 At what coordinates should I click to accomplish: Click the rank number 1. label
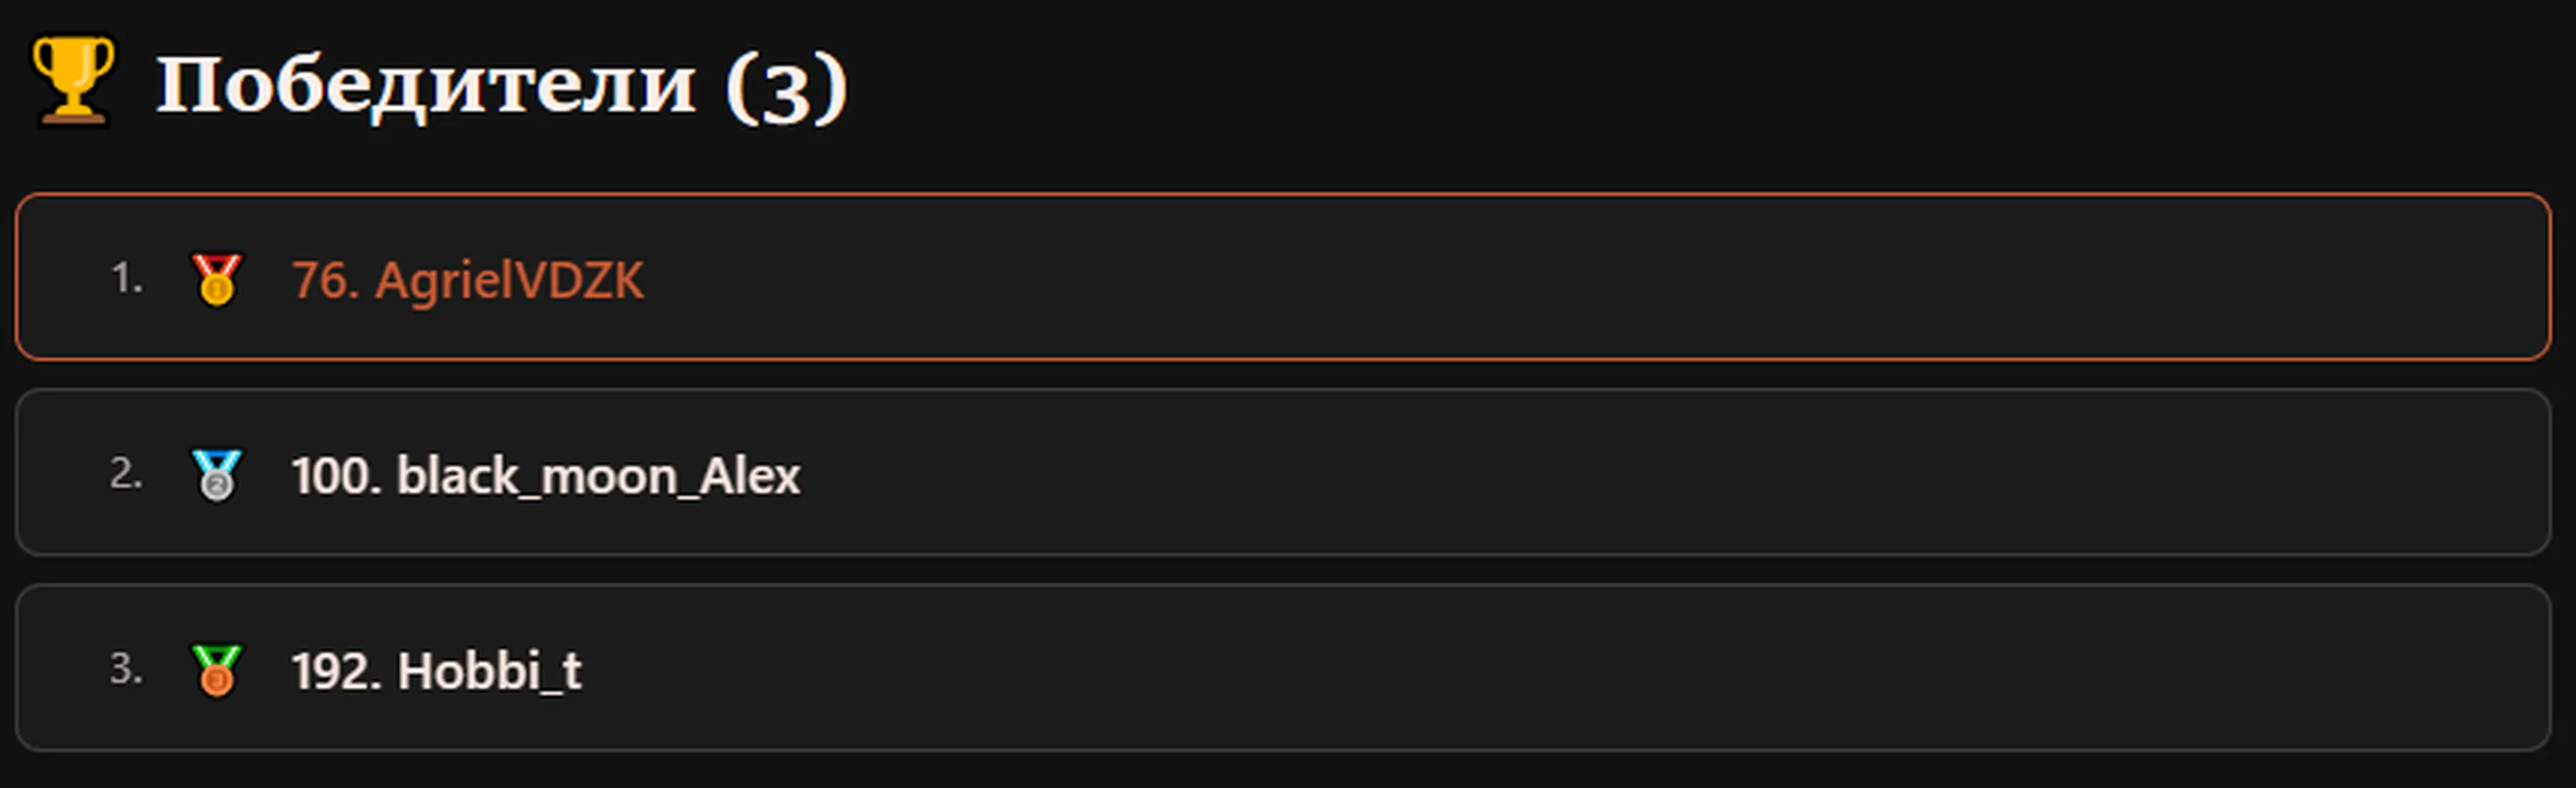tap(126, 278)
